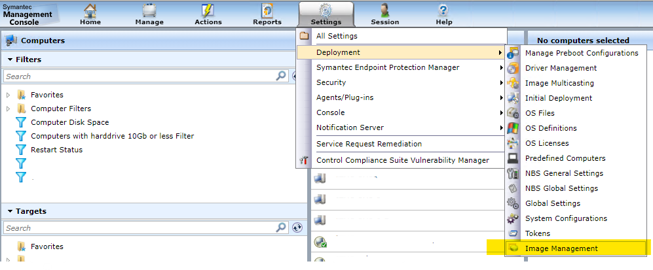Viewport: 653px width, 270px height.
Task: Click the Tokens icon
Action: point(513,233)
